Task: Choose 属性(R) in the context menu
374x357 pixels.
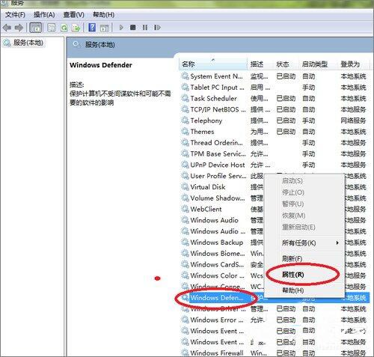Action: click(293, 275)
